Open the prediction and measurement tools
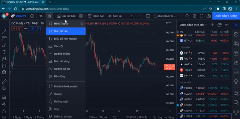The width and height of the screenshot is (240, 119). pyautogui.click(x=4, y=66)
